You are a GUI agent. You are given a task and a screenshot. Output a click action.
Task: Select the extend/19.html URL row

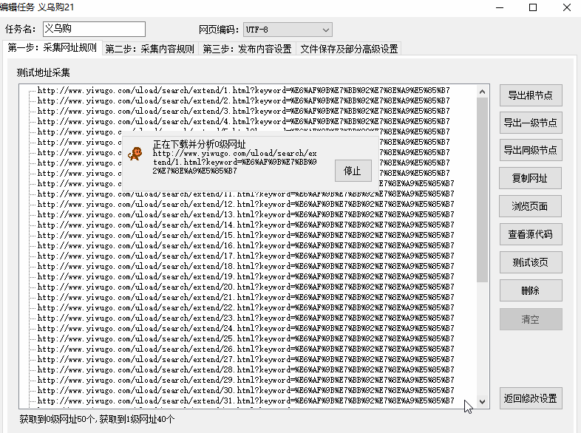245,276
